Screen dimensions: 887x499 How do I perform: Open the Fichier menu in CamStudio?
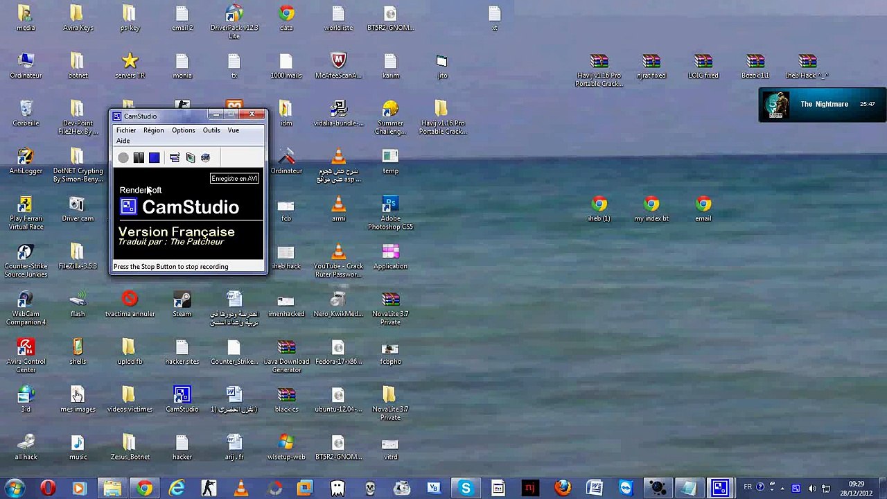126,130
